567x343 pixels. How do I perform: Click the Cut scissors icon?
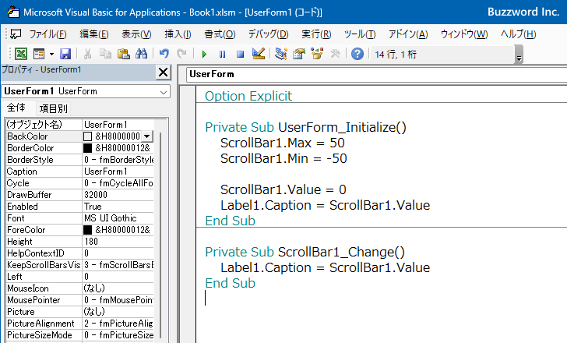pos(87,54)
